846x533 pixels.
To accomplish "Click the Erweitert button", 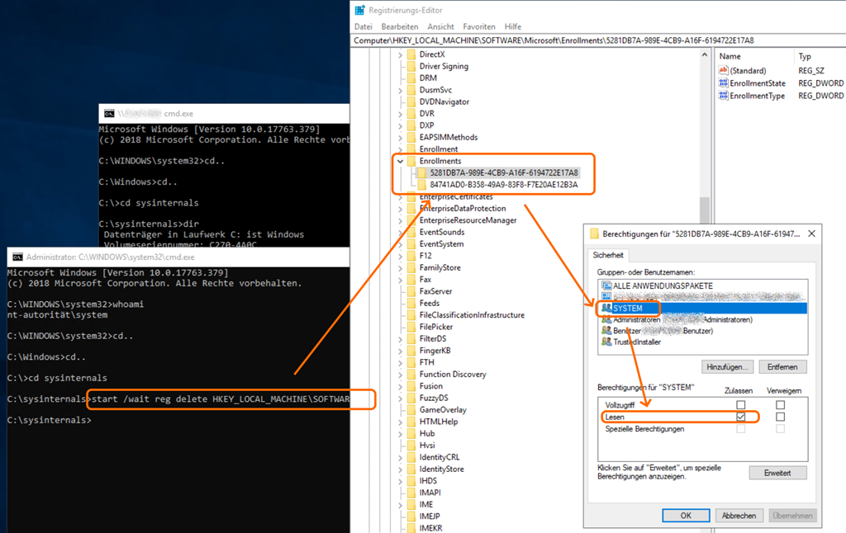I will [777, 473].
